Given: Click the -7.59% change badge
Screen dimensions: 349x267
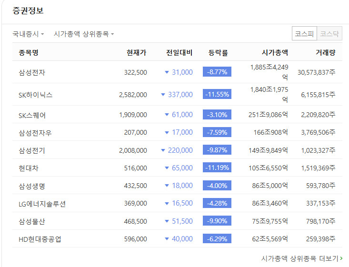Looking at the screenshot, I should [x=217, y=132].
